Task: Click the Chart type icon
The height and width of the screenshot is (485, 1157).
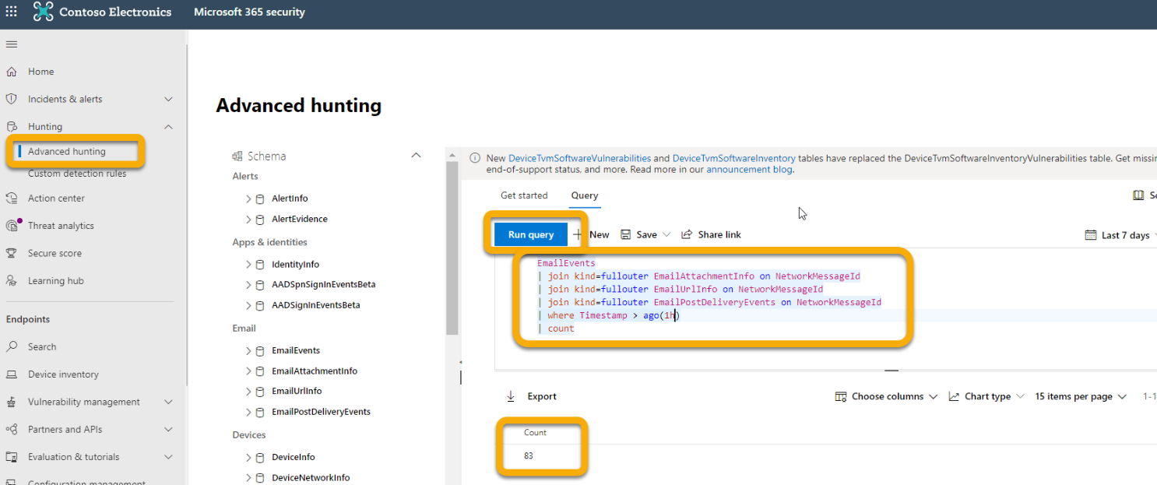Action: [x=954, y=396]
